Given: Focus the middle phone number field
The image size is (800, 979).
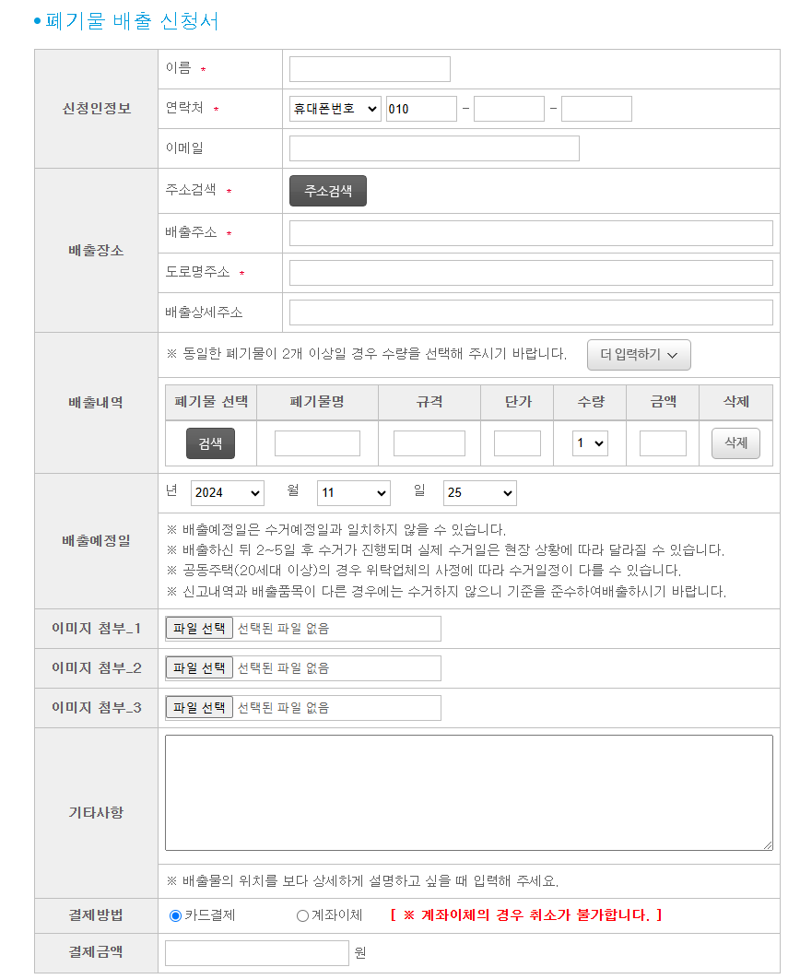Looking at the screenshot, I should [509, 109].
